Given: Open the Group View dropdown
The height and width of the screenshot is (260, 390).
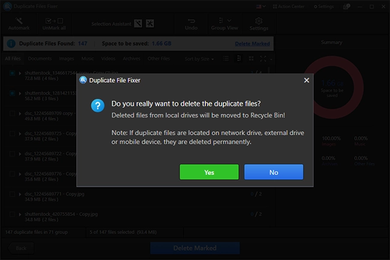Looking at the screenshot, I should [x=224, y=24].
